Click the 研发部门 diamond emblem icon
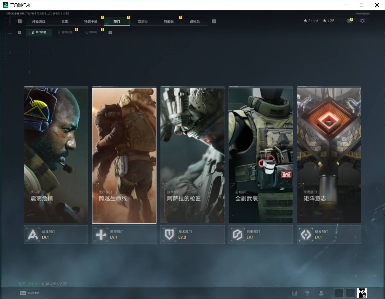 306,235
